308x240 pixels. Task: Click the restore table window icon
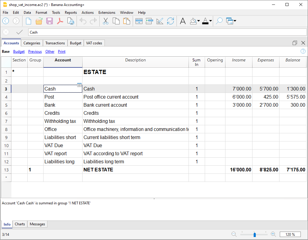tap(295, 43)
